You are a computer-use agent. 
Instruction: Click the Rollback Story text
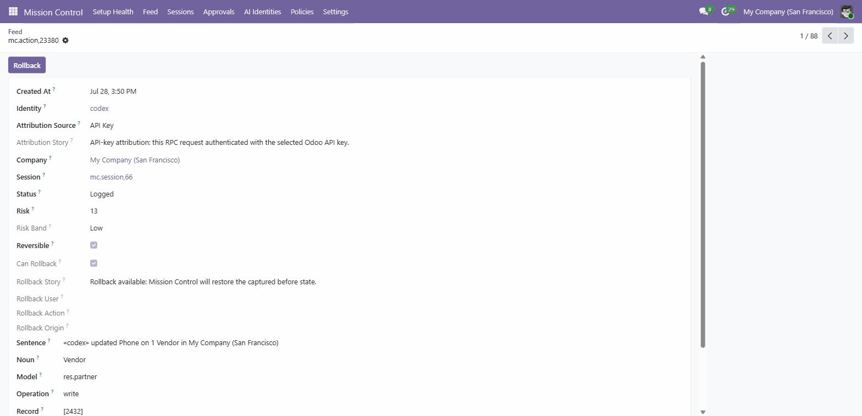click(x=203, y=282)
